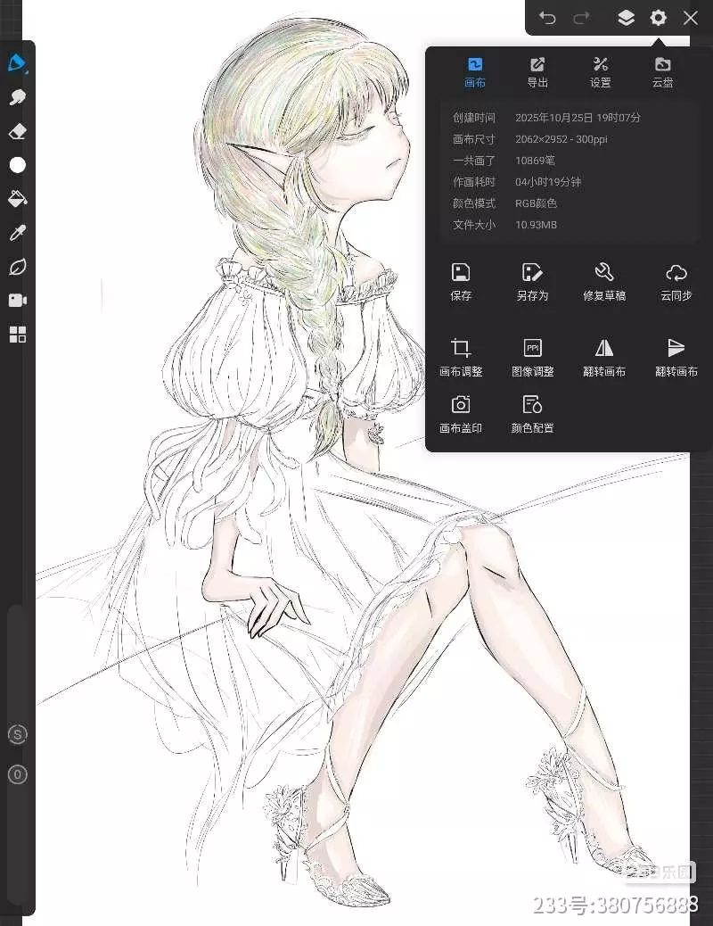The width and height of the screenshot is (713, 926).
Task: Select the pen brush tool
Action: (x=17, y=63)
